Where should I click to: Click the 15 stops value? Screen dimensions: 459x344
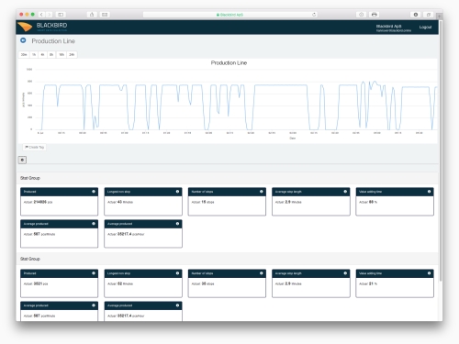coord(207,202)
